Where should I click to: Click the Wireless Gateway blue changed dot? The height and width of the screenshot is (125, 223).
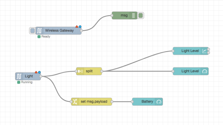[80, 26]
